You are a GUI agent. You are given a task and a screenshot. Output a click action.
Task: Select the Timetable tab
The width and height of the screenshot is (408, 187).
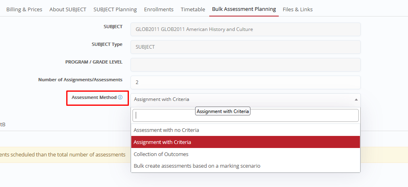tap(193, 9)
